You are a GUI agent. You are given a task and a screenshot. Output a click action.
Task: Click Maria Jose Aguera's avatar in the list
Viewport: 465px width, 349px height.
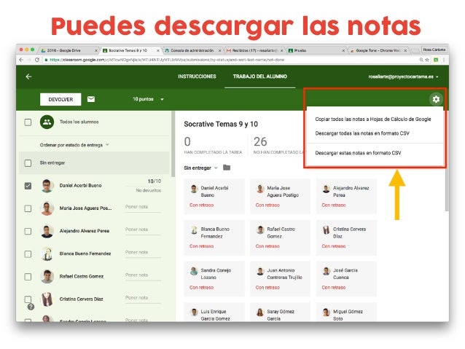click(x=47, y=208)
